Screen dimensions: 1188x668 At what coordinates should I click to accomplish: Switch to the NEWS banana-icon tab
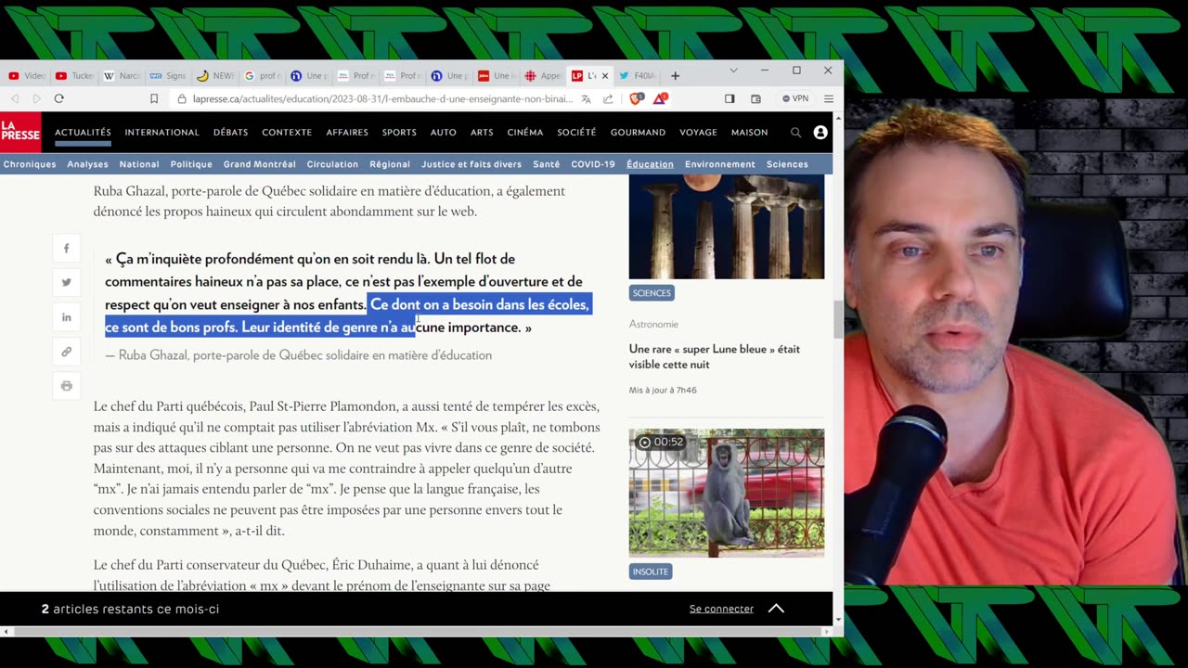(x=216, y=76)
